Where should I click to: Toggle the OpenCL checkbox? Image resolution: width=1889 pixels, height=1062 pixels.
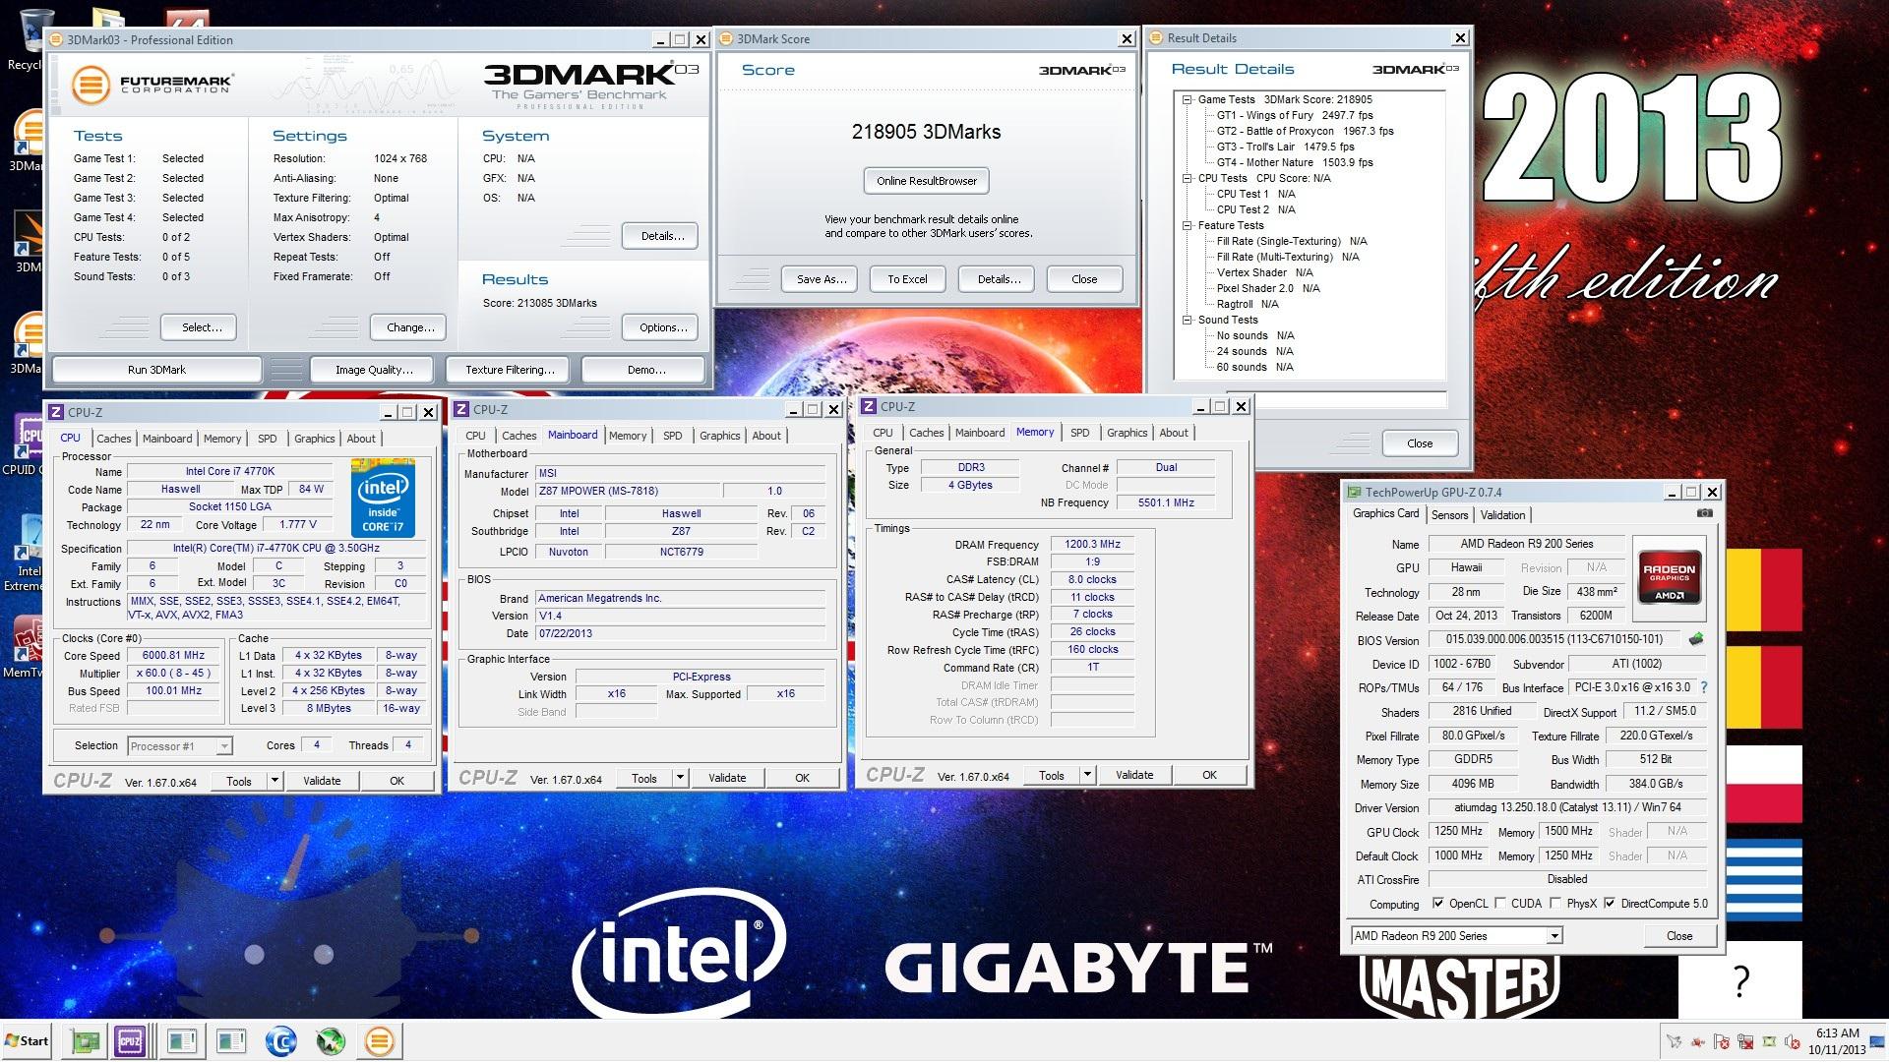1438,903
